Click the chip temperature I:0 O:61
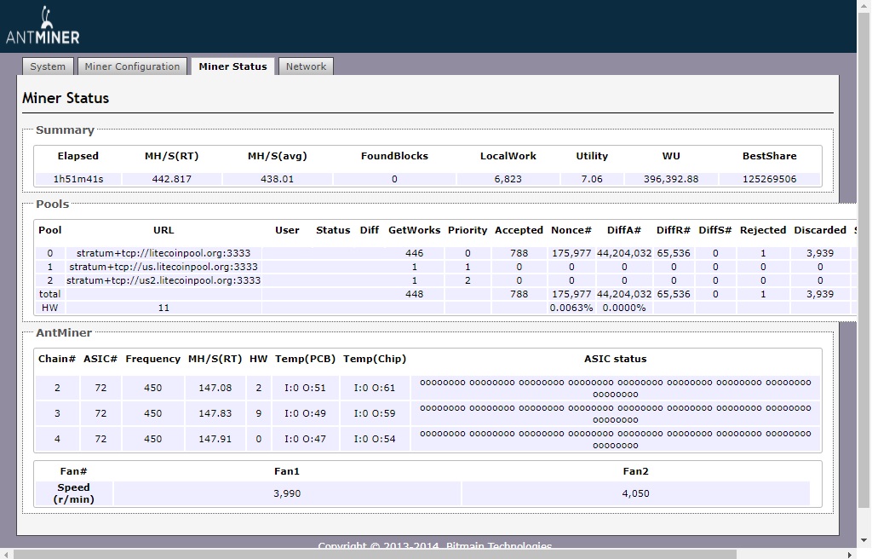Image resolution: width=872 pixels, height=559 pixels. tap(375, 388)
